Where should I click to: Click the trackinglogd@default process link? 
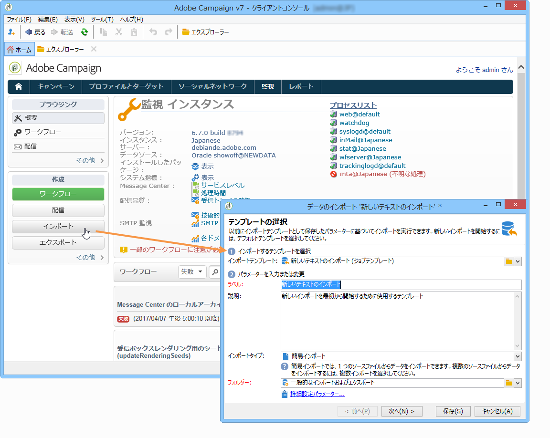[372, 166]
